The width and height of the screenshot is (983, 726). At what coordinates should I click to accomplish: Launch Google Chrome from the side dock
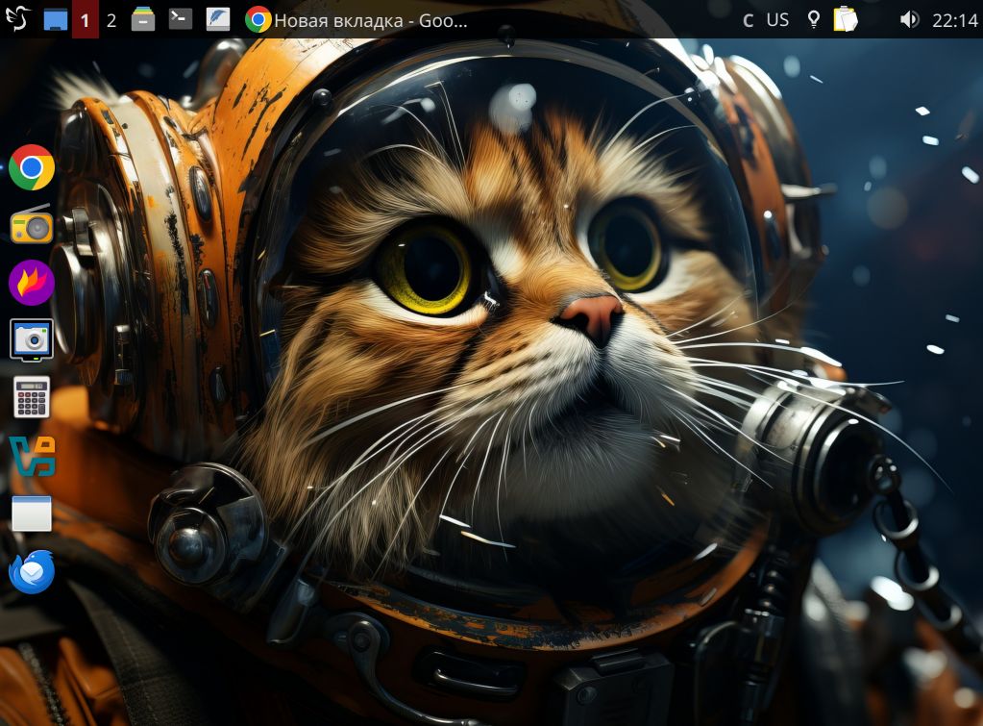pyautogui.click(x=32, y=167)
